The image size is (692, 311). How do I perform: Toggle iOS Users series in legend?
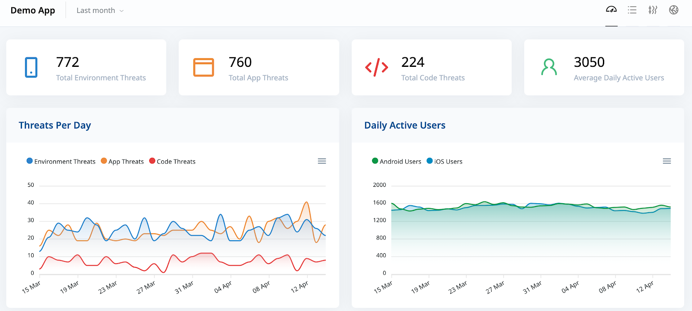(445, 161)
